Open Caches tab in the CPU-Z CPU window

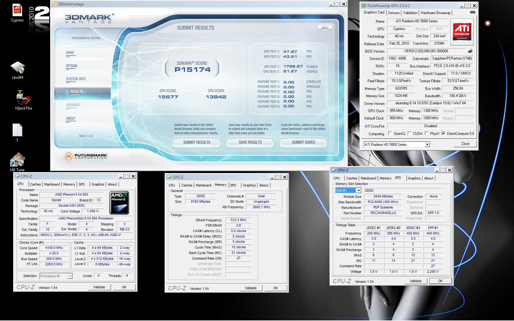tap(35, 184)
